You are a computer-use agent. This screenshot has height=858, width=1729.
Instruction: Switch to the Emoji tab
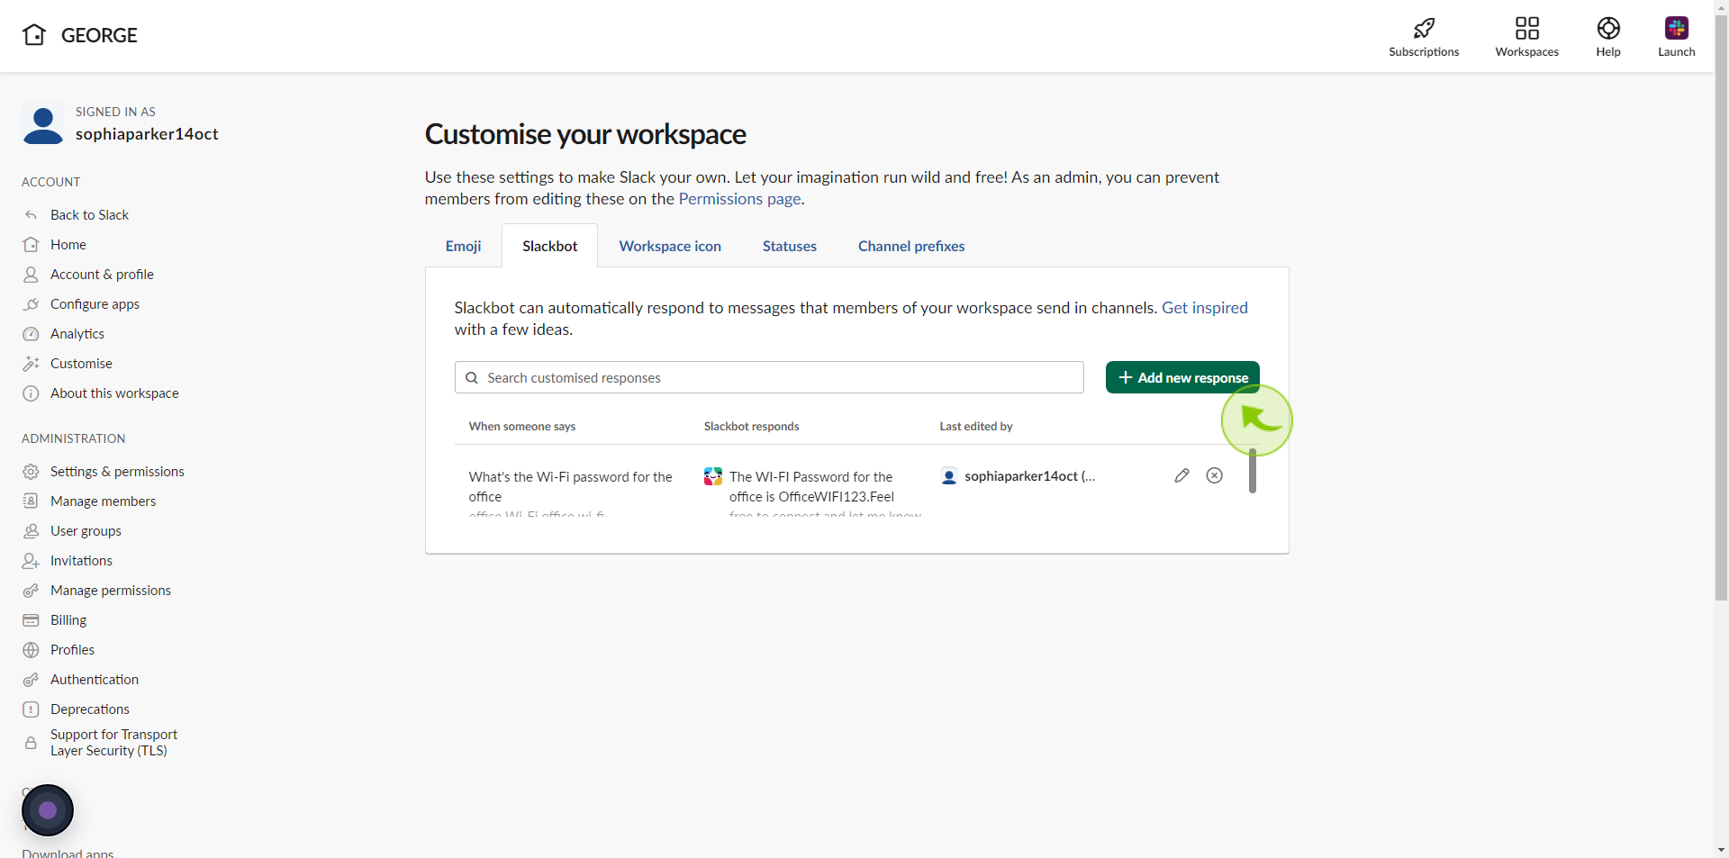pyautogui.click(x=463, y=246)
